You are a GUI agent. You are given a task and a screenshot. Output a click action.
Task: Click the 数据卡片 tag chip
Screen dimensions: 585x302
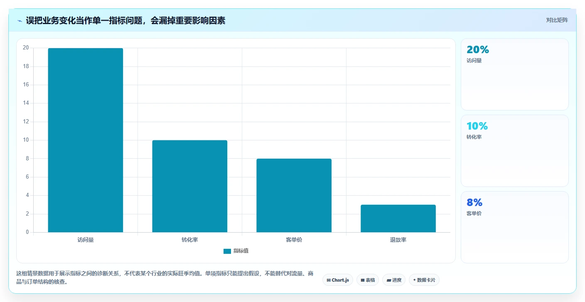(424, 280)
